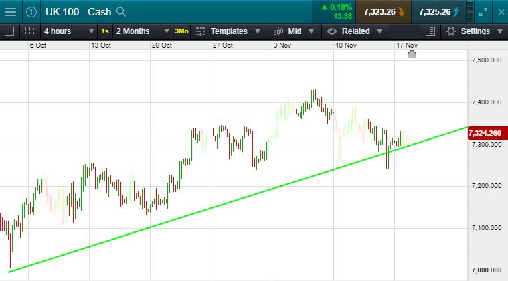
Task: Expand the 2 Months range dropdown
Action: point(143,31)
